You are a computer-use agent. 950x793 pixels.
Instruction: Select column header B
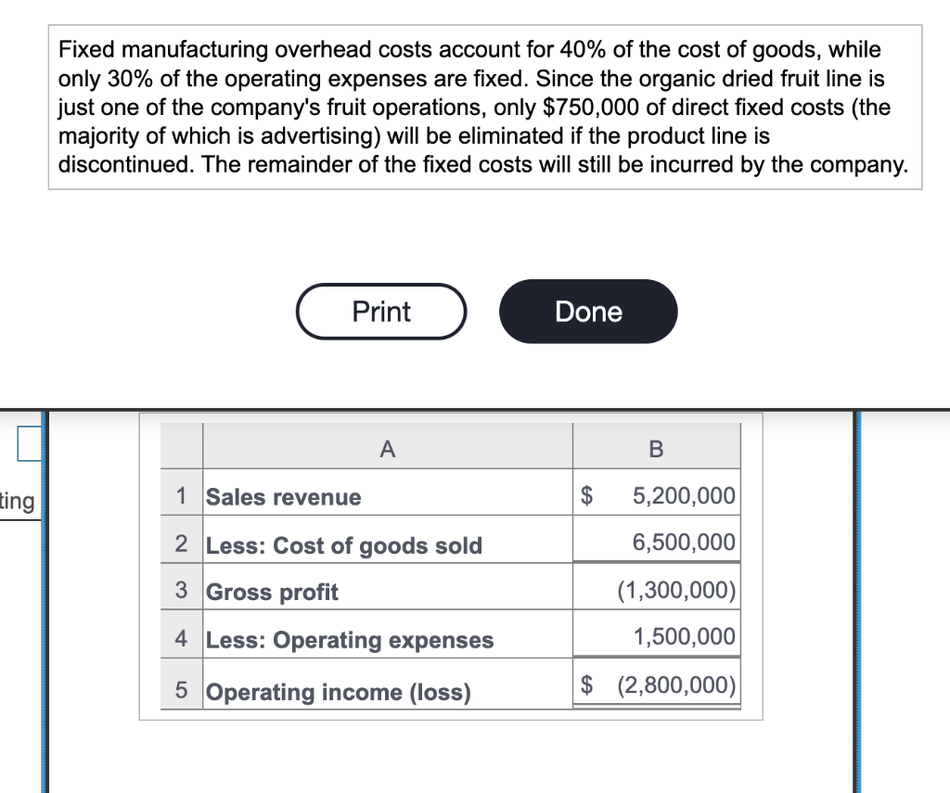656,448
